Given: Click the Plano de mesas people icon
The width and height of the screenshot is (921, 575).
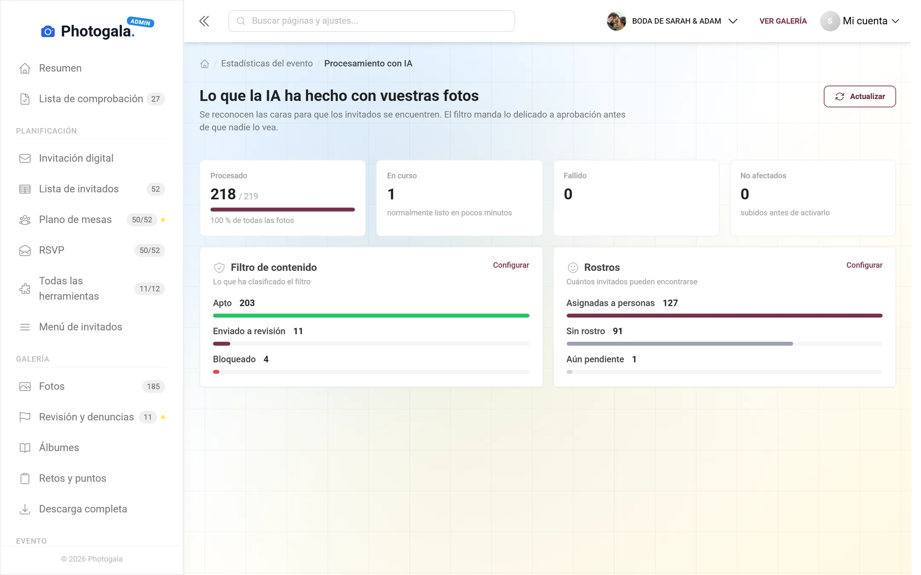Looking at the screenshot, I should (x=25, y=220).
